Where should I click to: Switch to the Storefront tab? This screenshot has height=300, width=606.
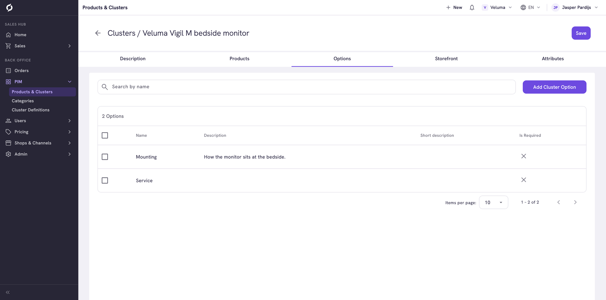[x=446, y=59]
